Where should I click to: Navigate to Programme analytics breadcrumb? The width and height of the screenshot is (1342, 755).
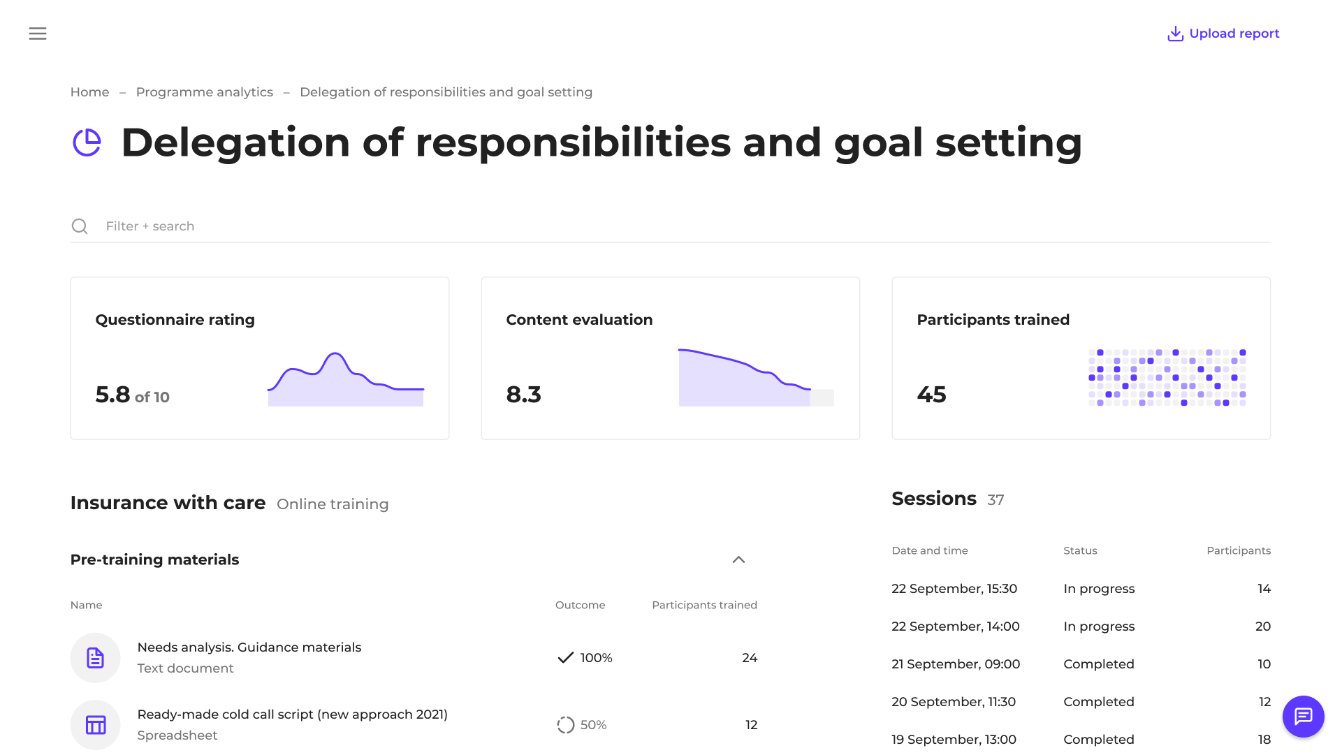coord(204,92)
